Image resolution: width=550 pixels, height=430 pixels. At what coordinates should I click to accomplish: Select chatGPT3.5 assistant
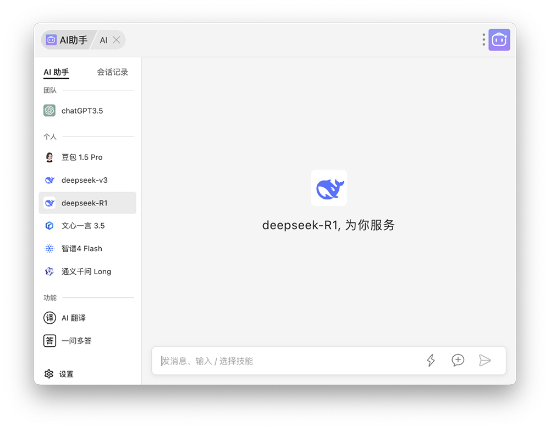[x=87, y=111]
